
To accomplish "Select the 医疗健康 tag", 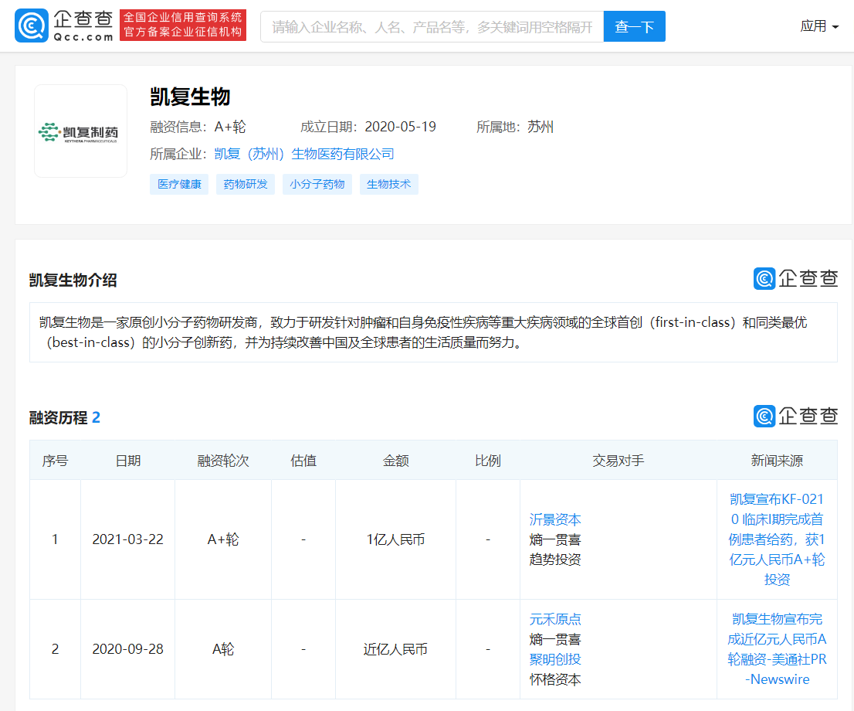I will [x=179, y=184].
